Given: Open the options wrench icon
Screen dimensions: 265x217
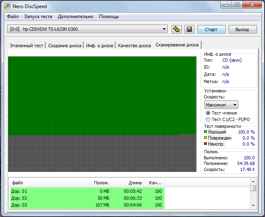Looking at the screenshot, I should coord(177,29).
